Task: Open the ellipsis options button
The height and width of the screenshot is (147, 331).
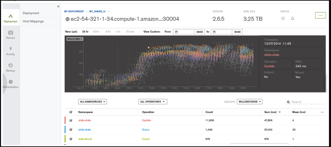Action: 320,15
